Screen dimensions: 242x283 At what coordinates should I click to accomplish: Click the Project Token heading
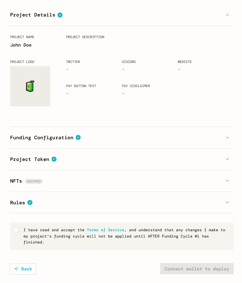pyautogui.click(x=30, y=159)
